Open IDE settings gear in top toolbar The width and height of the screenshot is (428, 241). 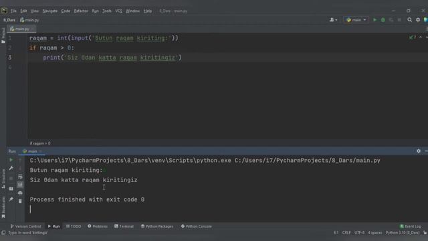[418, 20]
